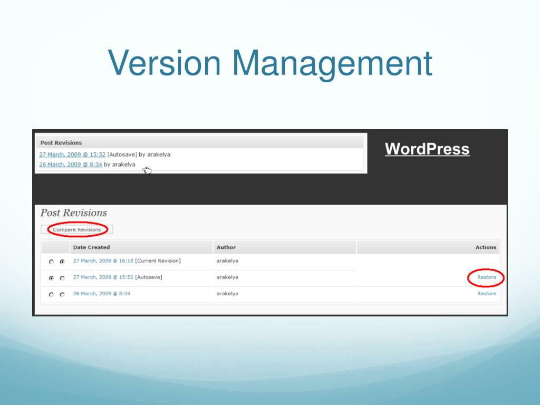Click the [Current Revision] label

(x=158, y=261)
